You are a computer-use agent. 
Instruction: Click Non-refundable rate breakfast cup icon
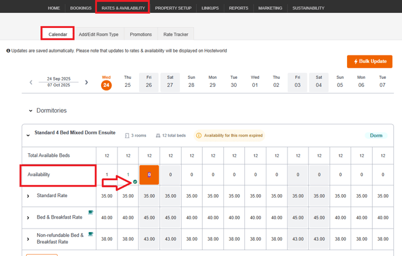[x=91, y=234]
